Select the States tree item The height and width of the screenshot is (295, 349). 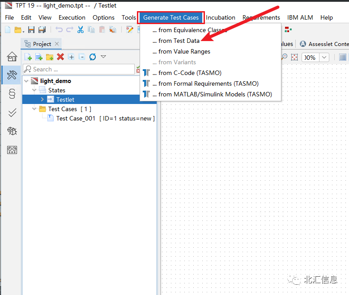(x=57, y=90)
